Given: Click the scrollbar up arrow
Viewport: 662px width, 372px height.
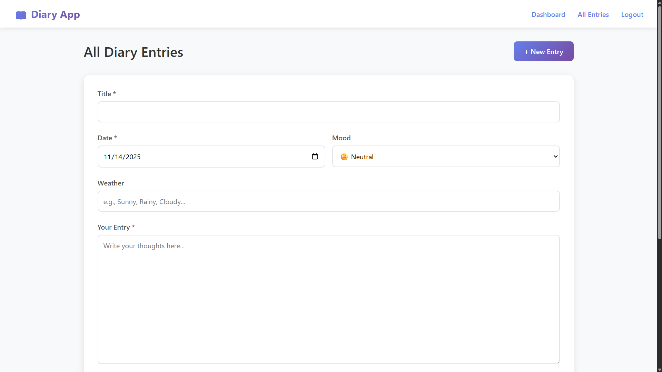Looking at the screenshot, I should coord(659,2).
